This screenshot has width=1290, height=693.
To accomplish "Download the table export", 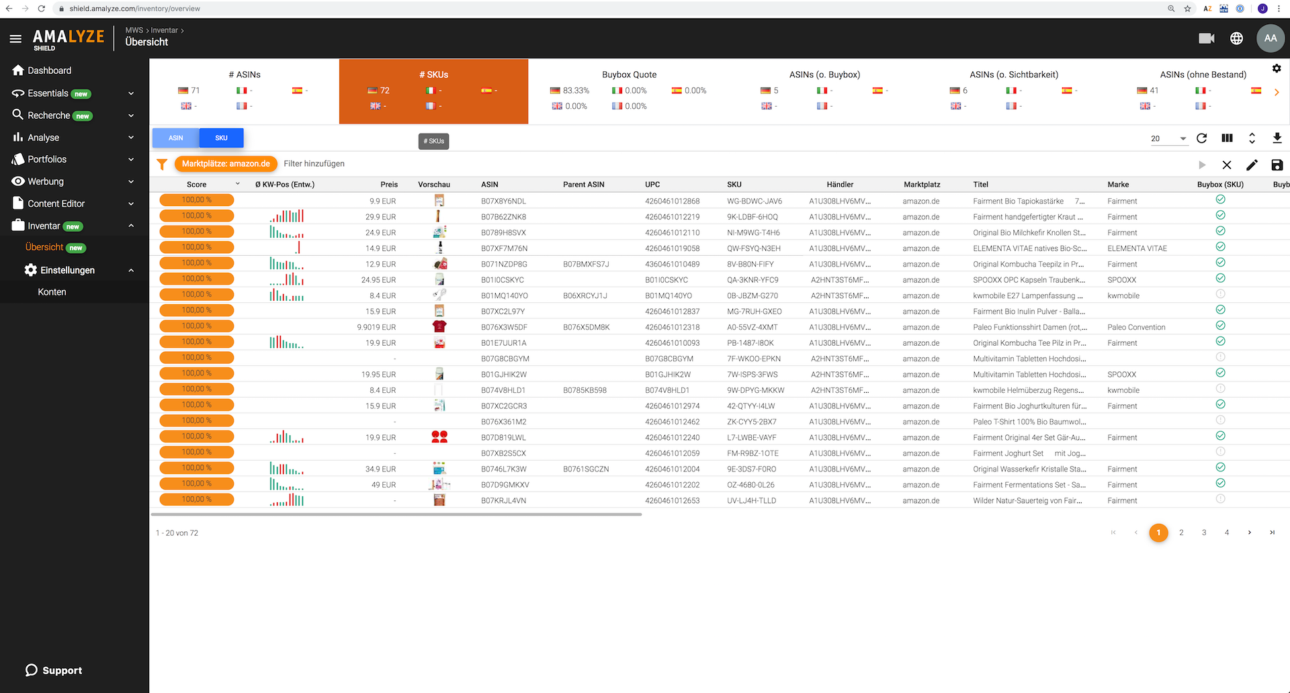I will point(1277,138).
